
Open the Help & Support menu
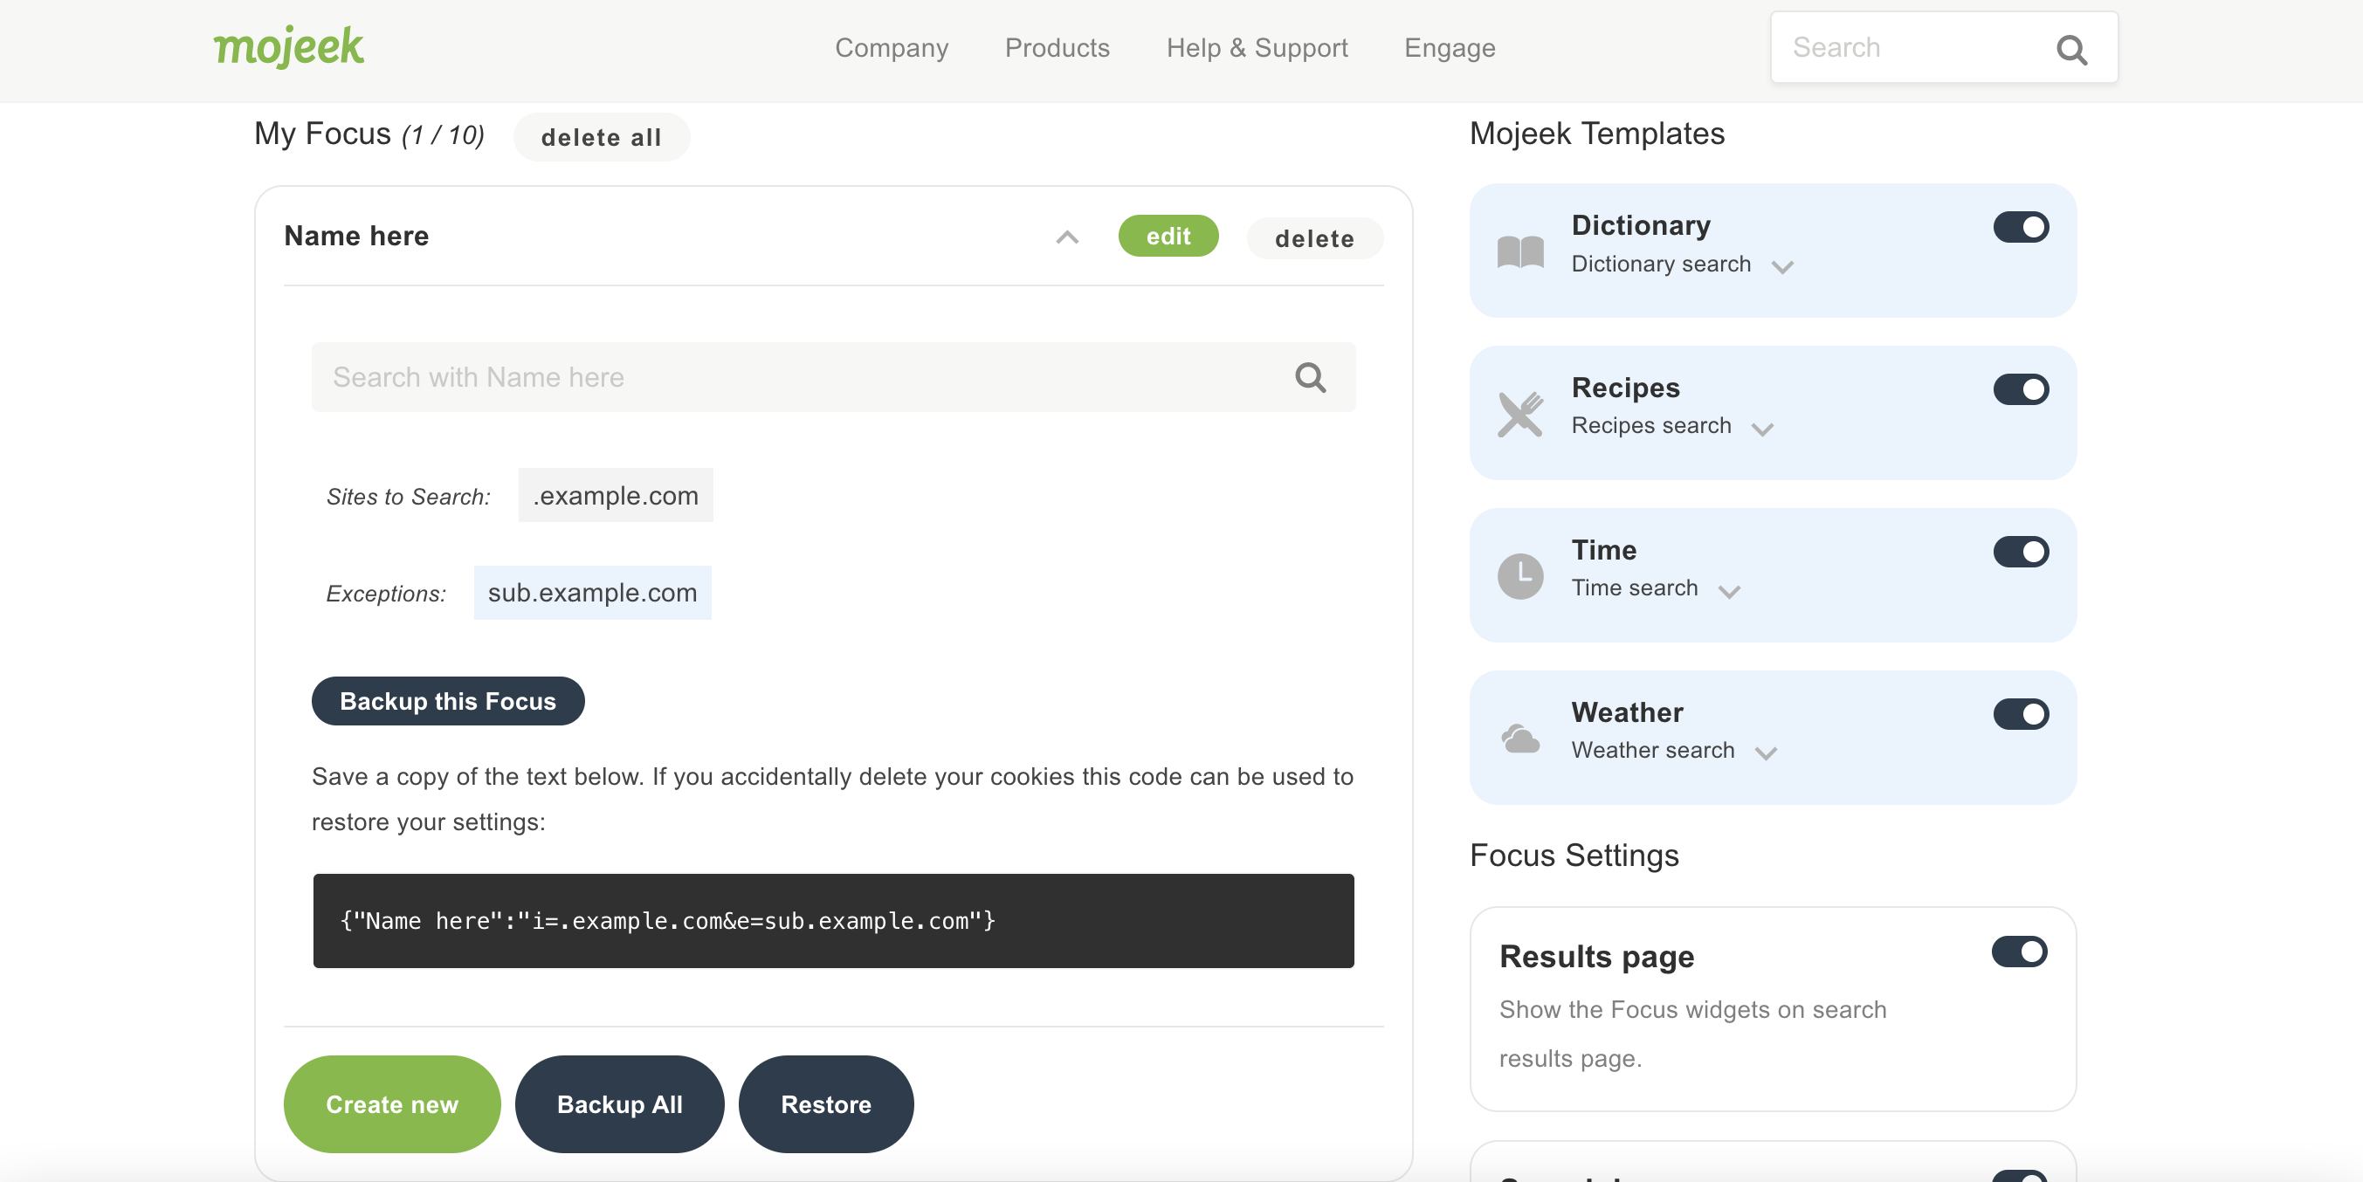point(1257,48)
